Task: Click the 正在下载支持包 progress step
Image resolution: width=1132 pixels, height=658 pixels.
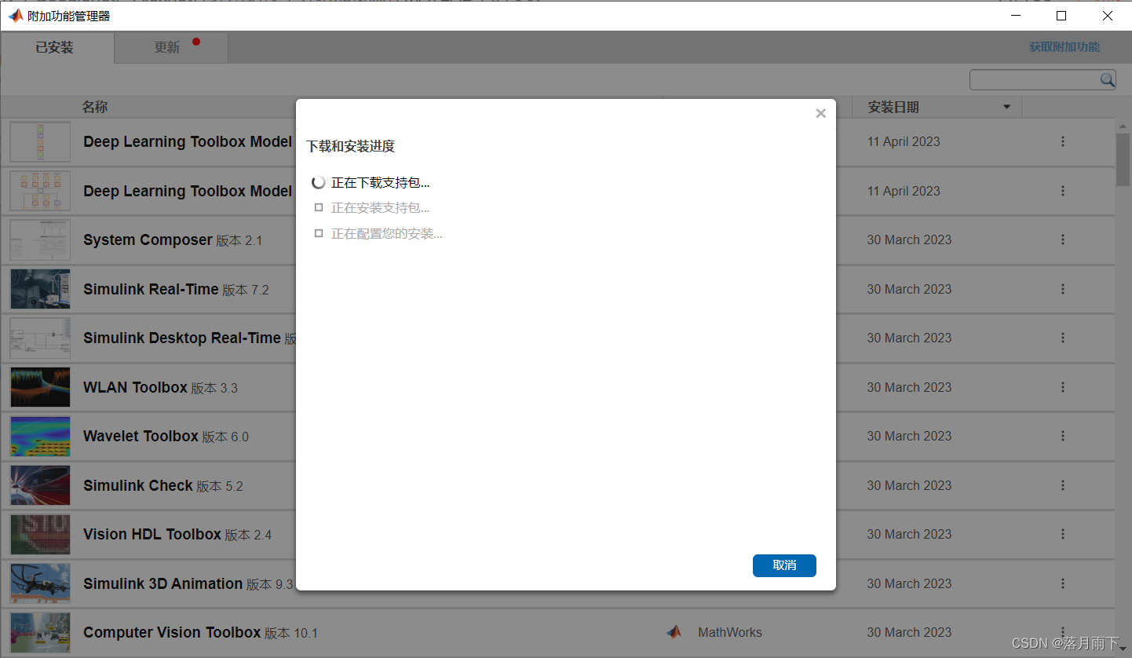Action: point(380,183)
